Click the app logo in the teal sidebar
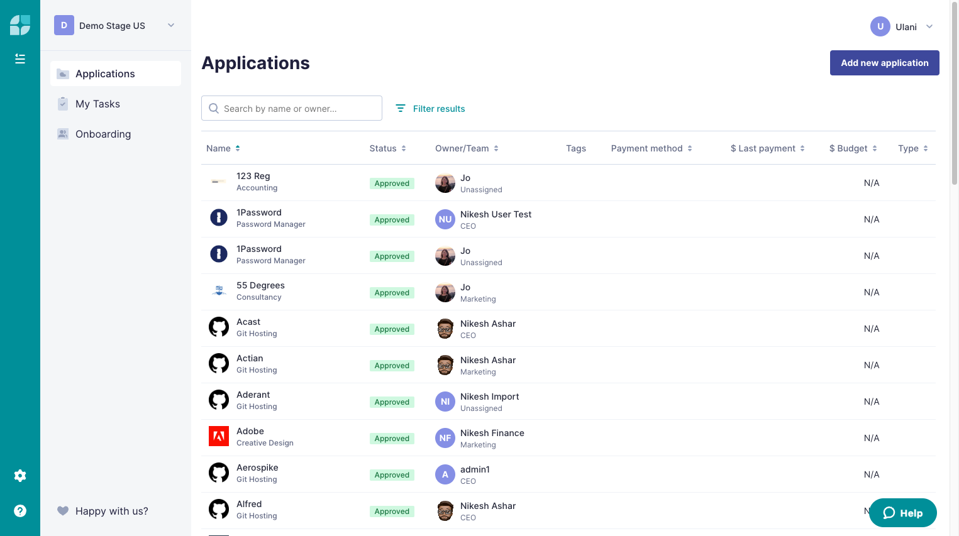The height and width of the screenshot is (536, 959). click(20, 25)
